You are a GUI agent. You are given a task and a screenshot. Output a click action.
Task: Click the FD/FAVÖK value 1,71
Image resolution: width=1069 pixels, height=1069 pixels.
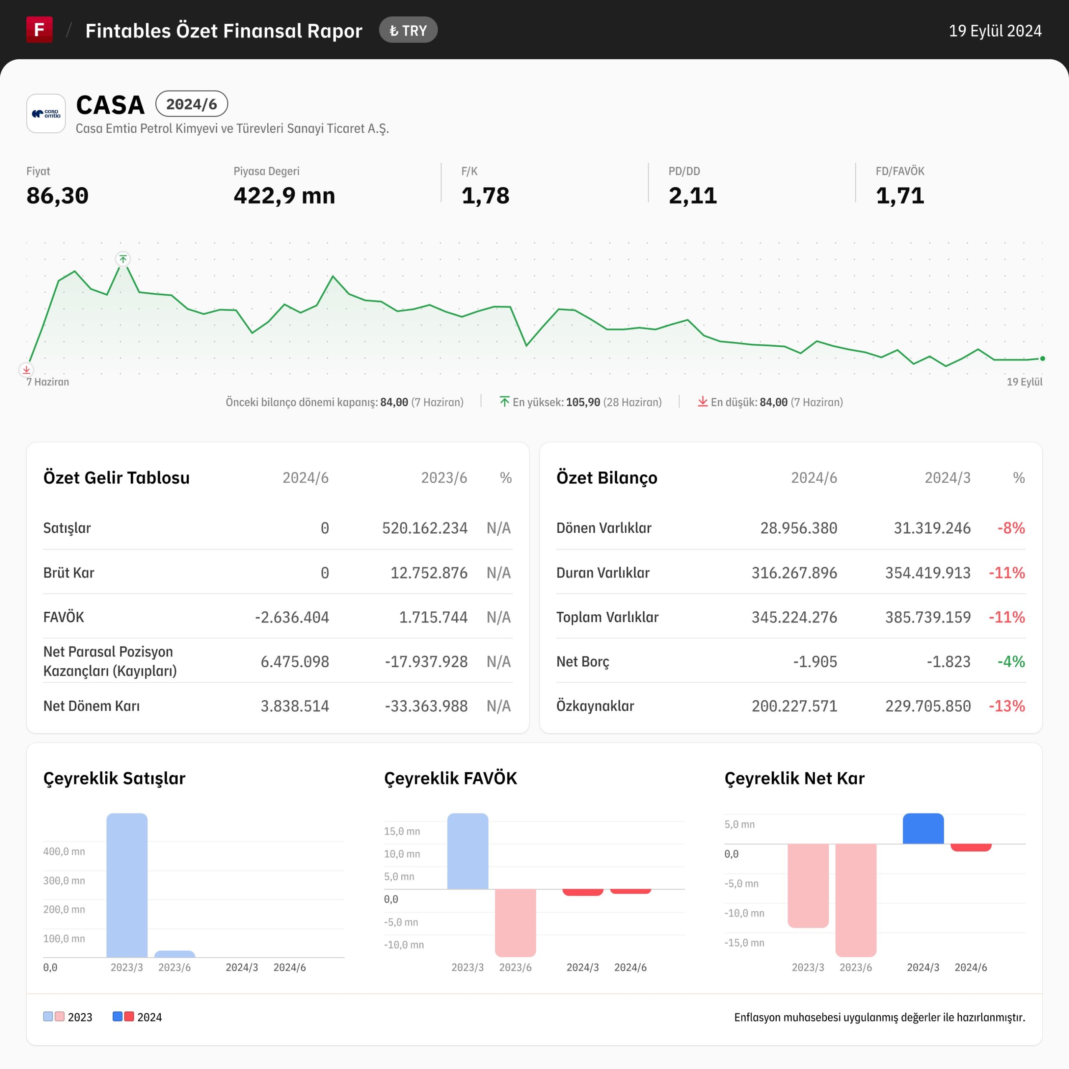(x=900, y=196)
